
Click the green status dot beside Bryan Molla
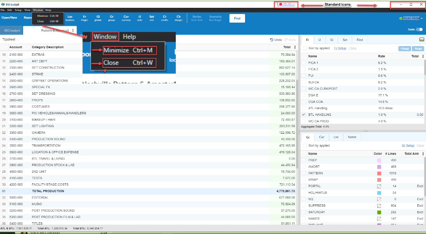pyautogui.click(x=401, y=18)
